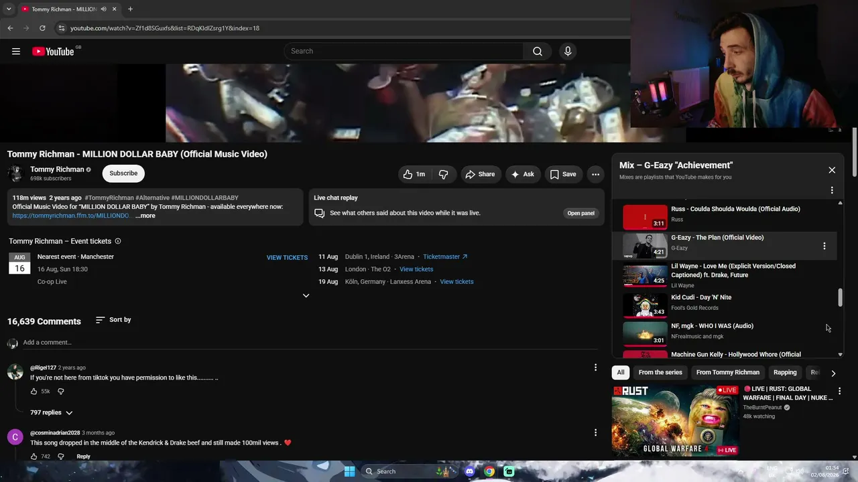Play Lil Wayne Love Me from playlist
This screenshot has height=482, width=858.
coord(724,275)
